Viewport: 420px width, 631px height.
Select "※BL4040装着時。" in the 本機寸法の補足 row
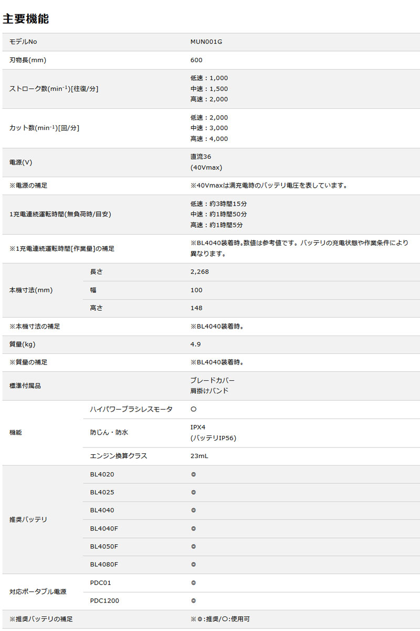pos(217,327)
